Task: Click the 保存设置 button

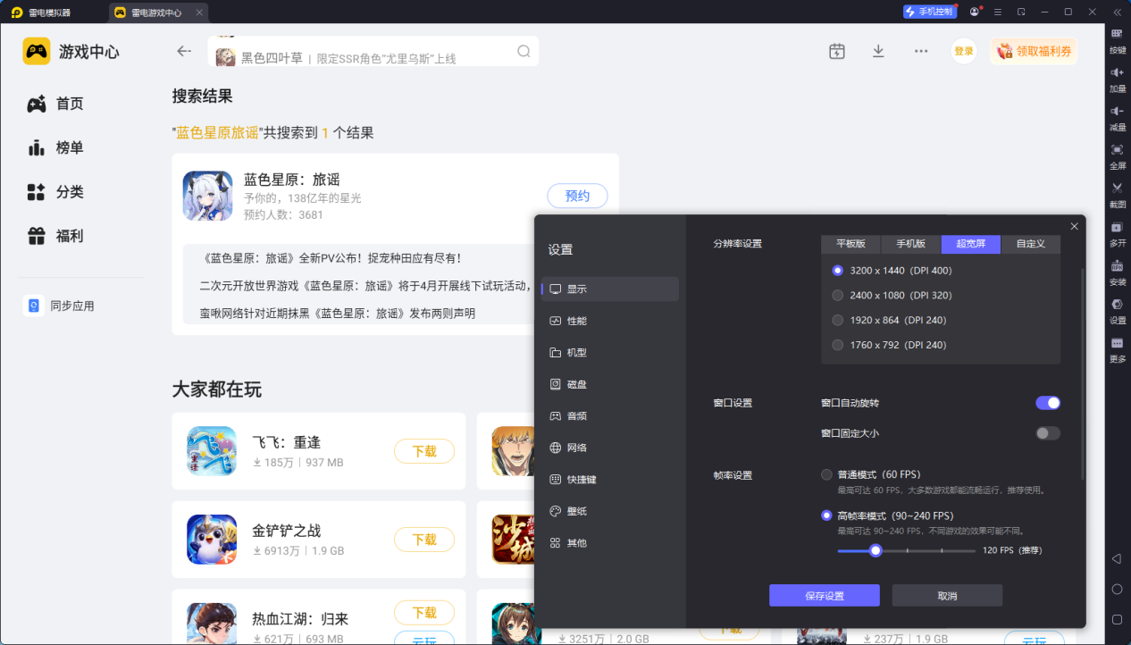Action: [823, 595]
